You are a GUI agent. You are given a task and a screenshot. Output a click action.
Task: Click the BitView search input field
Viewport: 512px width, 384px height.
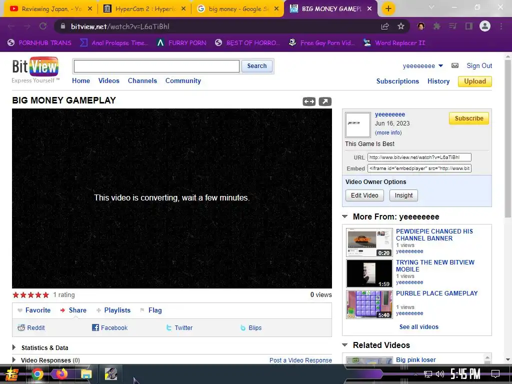pos(156,66)
